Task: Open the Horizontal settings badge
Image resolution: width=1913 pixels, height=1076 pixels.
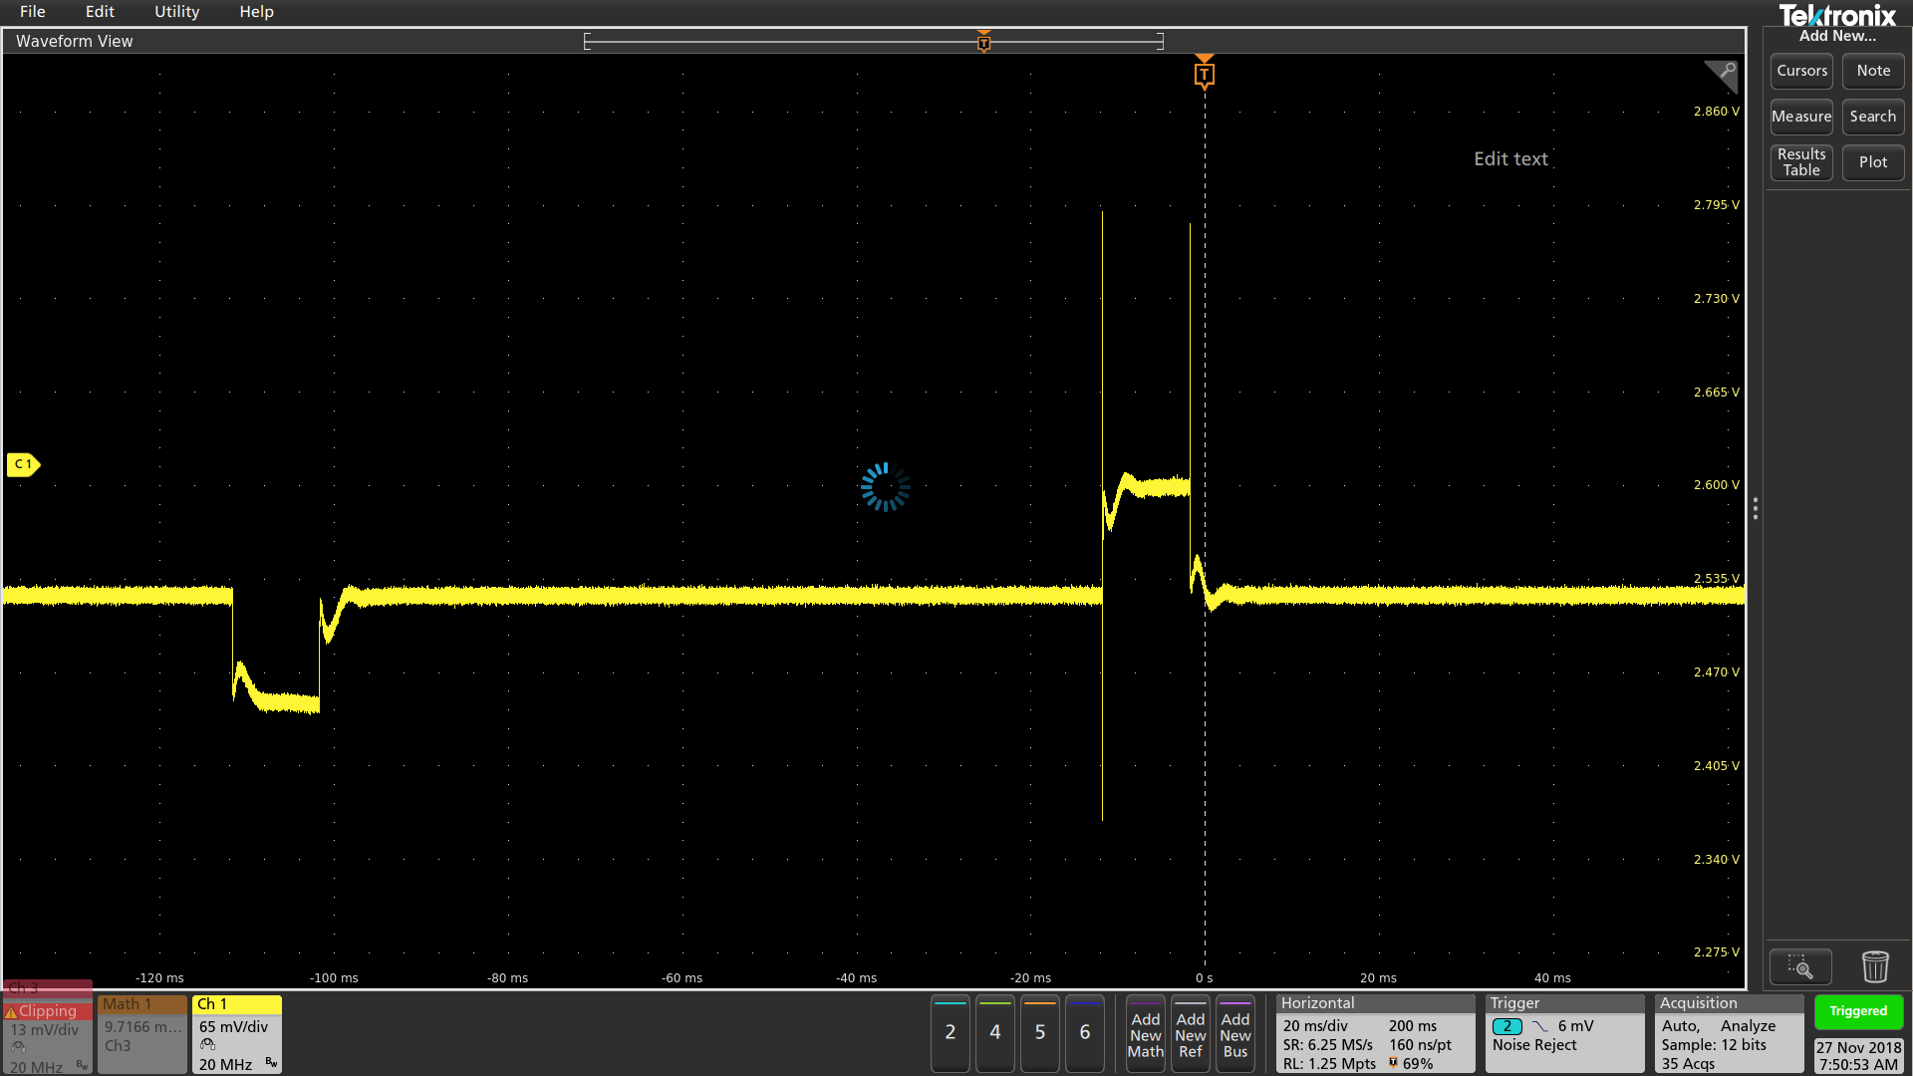Action: [x=1374, y=1034]
